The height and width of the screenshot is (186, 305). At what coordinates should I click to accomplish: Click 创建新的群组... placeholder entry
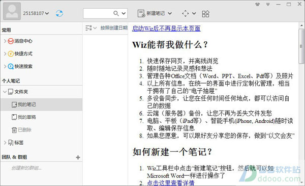(26, 168)
